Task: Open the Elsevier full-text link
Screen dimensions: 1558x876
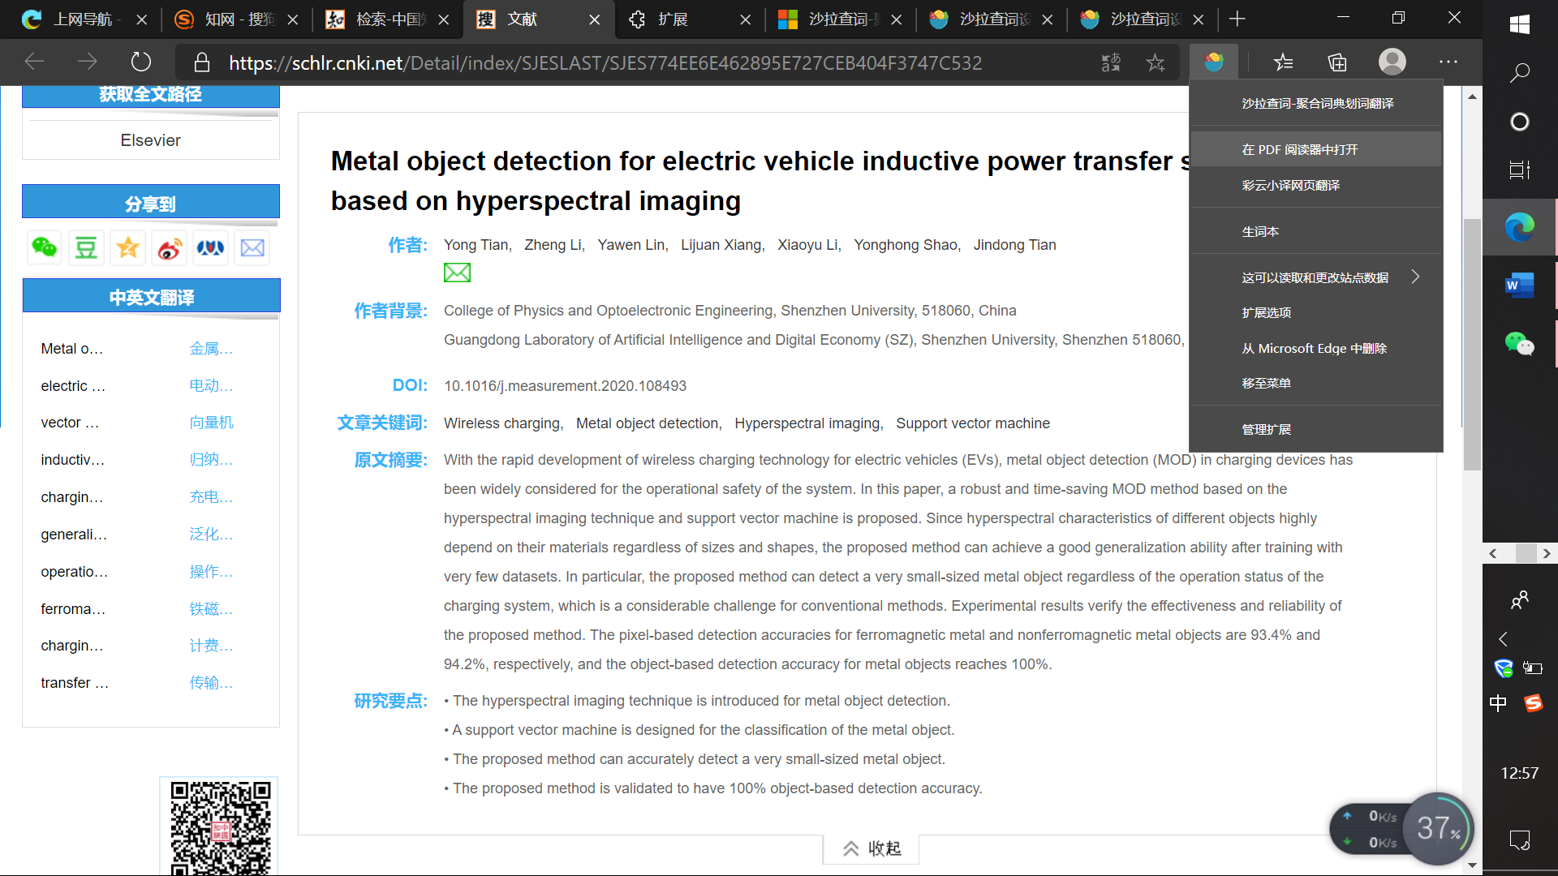Action: tap(151, 140)
